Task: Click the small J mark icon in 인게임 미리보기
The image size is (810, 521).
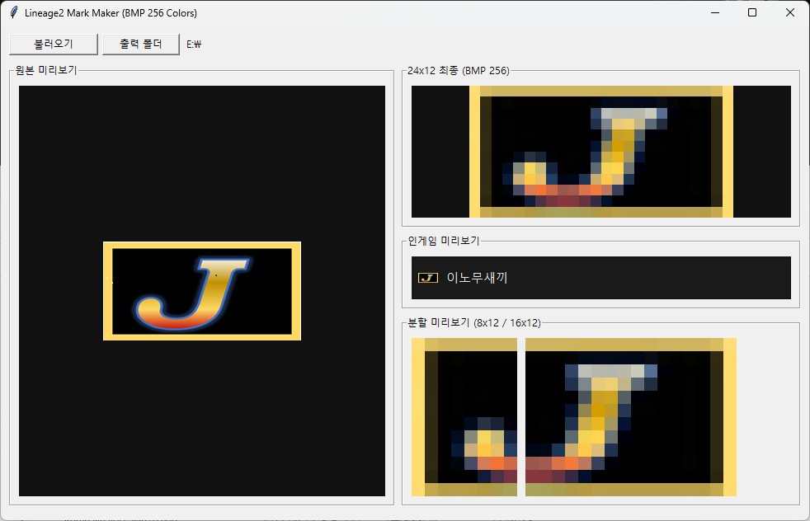Action: pos(427,278)
